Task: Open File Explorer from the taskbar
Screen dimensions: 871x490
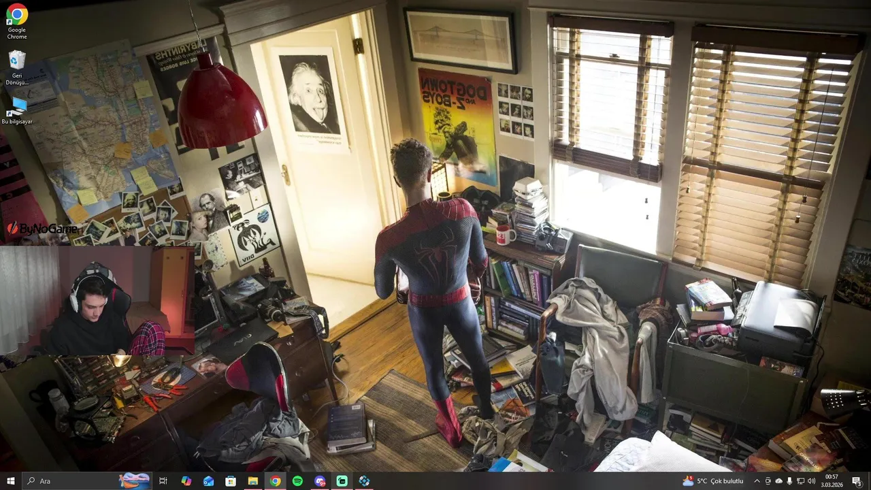Action: coord(252,481)
